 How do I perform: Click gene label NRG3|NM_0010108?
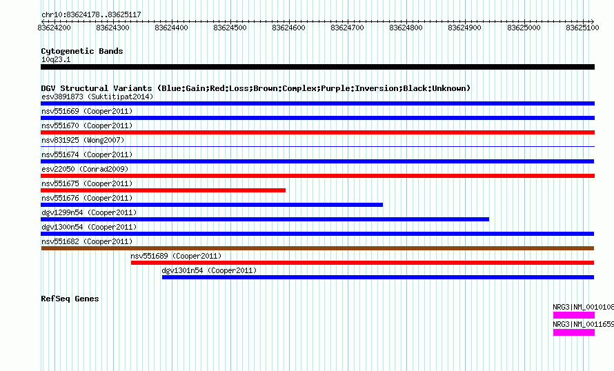(x=584, y=307)
